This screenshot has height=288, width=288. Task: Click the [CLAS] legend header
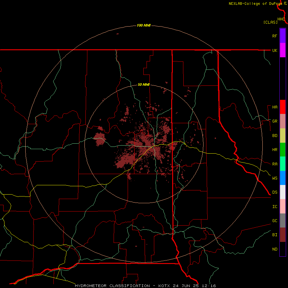270,22
